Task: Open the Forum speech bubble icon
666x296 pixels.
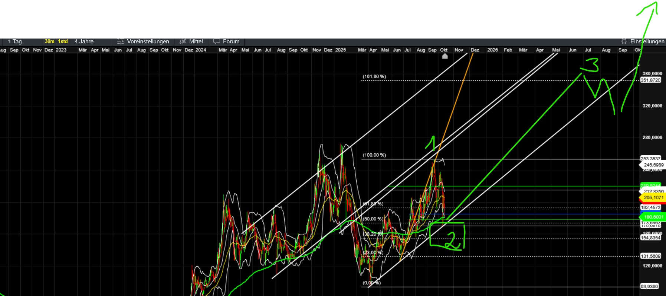Action: pos(216,41)
